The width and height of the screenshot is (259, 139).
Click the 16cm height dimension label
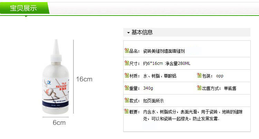84,79
